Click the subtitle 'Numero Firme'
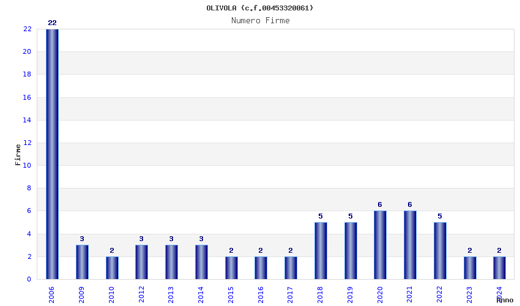This screenshot has height=306, width=520. [261, 21]
